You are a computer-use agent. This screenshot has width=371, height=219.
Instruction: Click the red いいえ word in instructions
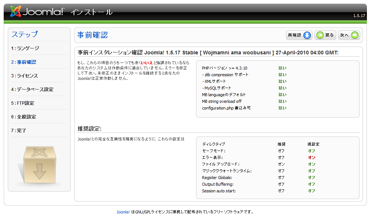[147, 63]
